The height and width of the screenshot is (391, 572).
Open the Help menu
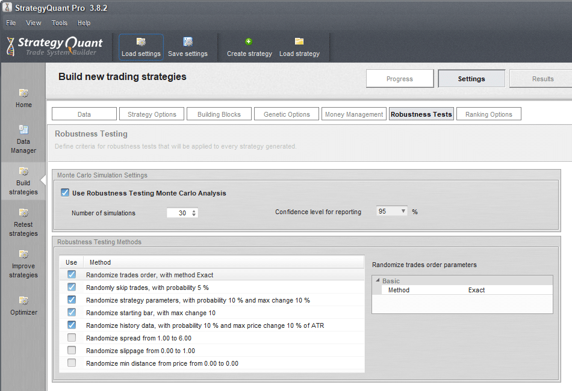(84, 23)
